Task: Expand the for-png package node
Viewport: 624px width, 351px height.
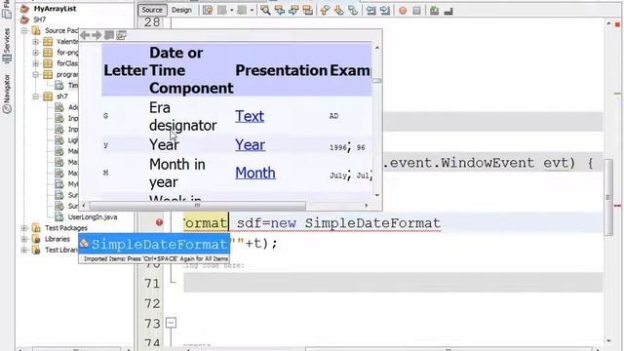Action: [36, 52]
